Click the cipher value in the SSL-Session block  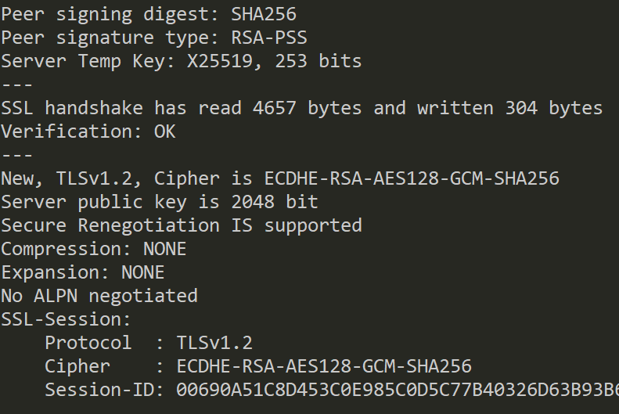[324, 366]
